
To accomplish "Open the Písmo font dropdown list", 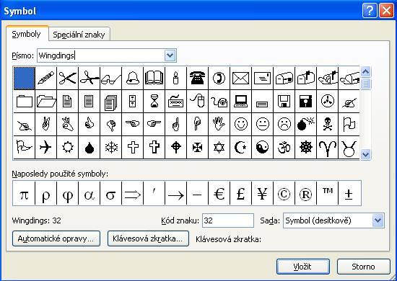I will [170, 55].
